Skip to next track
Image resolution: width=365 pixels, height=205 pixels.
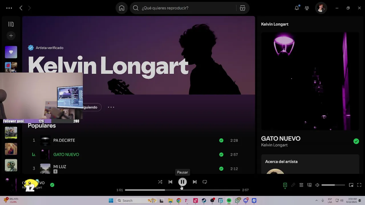pos(194,182)
